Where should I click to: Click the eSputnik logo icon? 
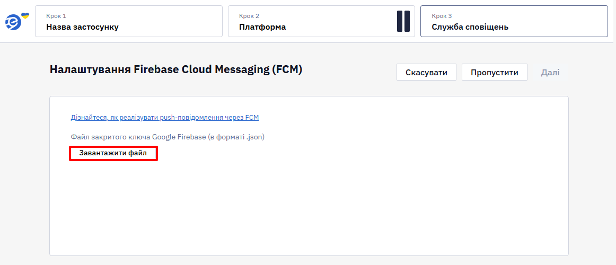[x=14, y=23]
